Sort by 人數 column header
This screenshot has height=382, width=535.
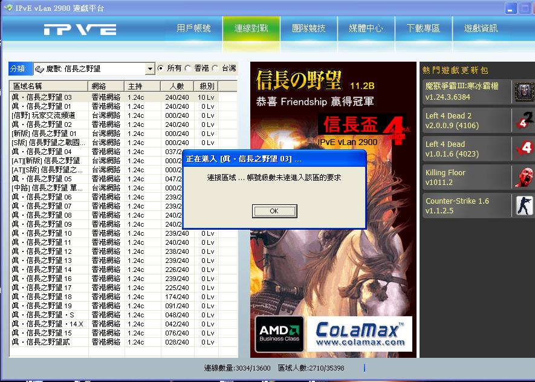(177, 86)
